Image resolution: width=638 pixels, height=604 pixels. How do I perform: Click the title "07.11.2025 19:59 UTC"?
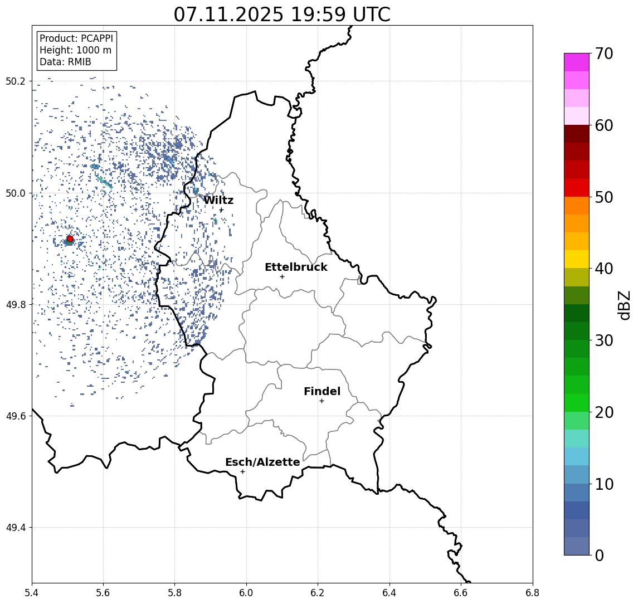point(282,14)
